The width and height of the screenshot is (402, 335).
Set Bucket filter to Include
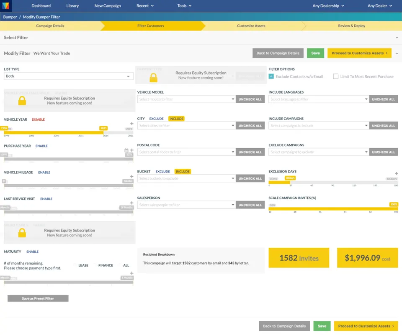[183, 172]
